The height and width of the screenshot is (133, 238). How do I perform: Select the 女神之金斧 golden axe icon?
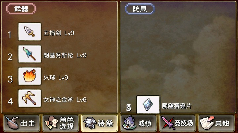30,99
